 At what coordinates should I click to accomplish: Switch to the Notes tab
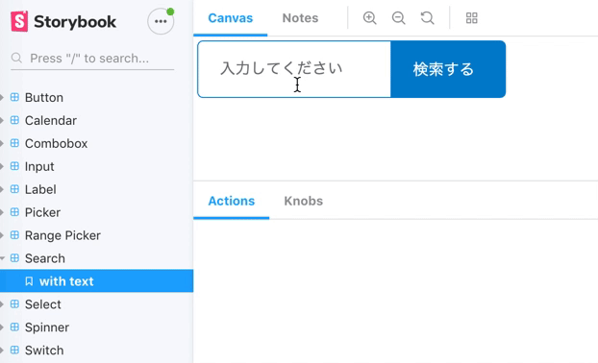point(300,18)
